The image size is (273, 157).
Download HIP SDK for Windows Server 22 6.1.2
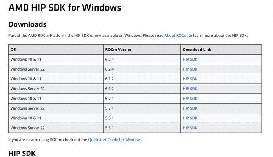pyautogui.click(x=190, y=89)
